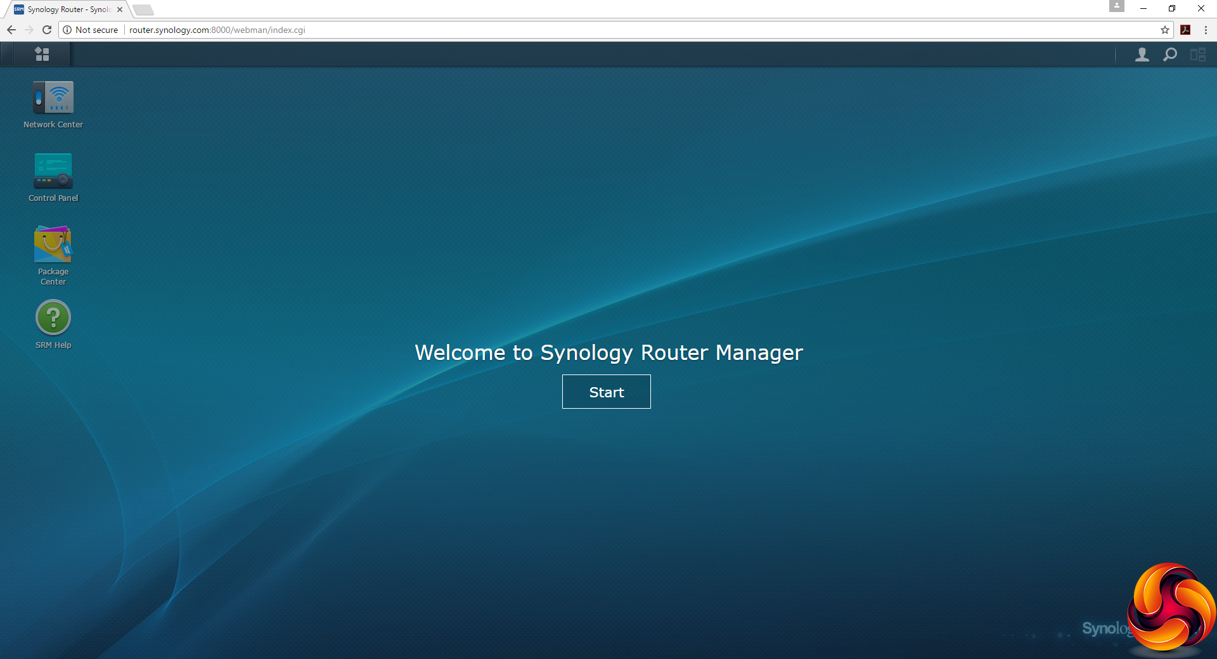1217x659 pixels.
Task: Click the Chrome profile avatar button
Action: click(1117, 6)
